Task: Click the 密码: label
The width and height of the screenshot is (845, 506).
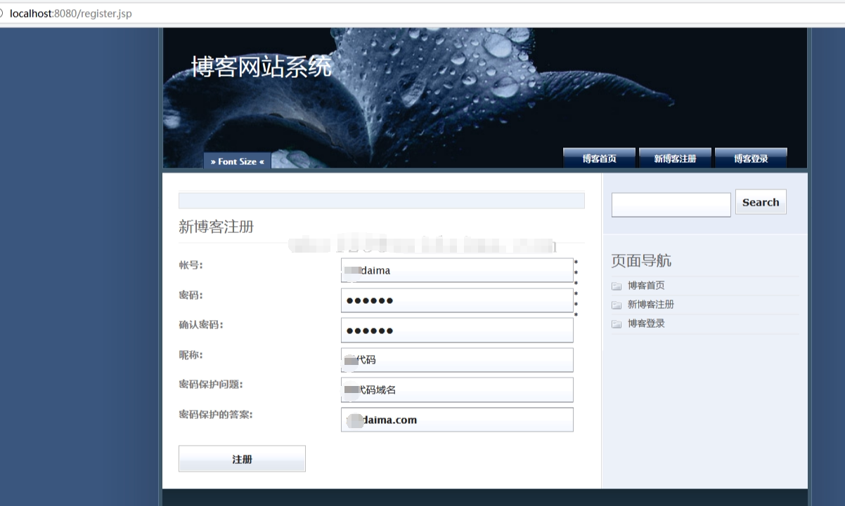Action: (191, 295)
